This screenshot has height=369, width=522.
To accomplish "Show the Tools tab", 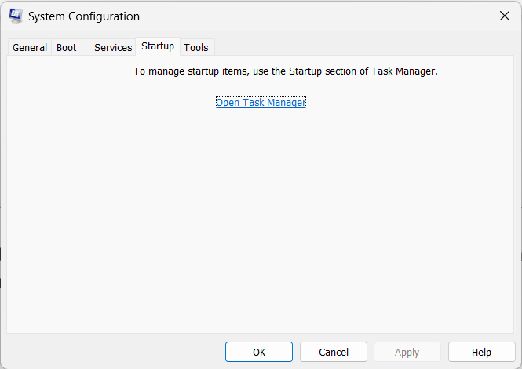I will coord(196,48).
